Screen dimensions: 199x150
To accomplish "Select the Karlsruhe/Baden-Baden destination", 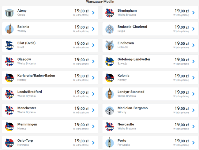I will pyautogui.click(x=36, y=76).
